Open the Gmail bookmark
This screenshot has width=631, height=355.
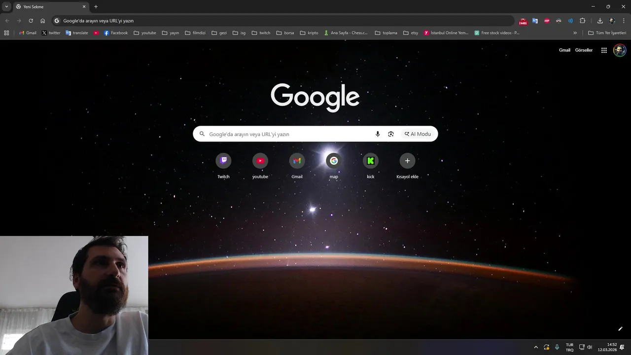click(x=28, y=33)
